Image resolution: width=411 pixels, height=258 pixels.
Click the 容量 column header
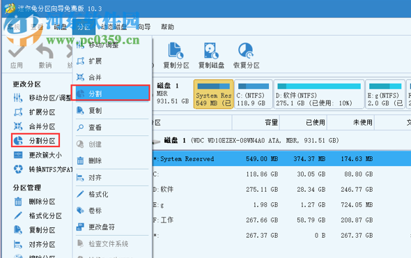(256, 122)
